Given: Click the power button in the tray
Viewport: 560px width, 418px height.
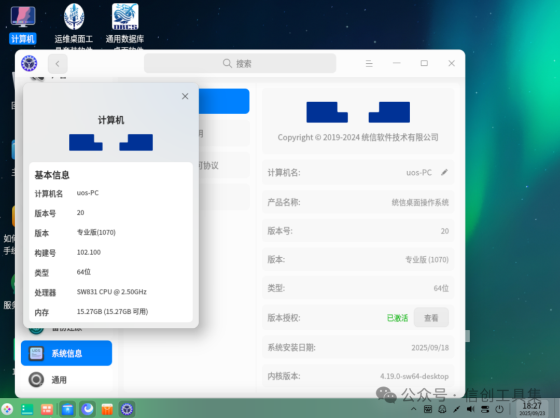Looking at the screenshot, I should [499, 409].
